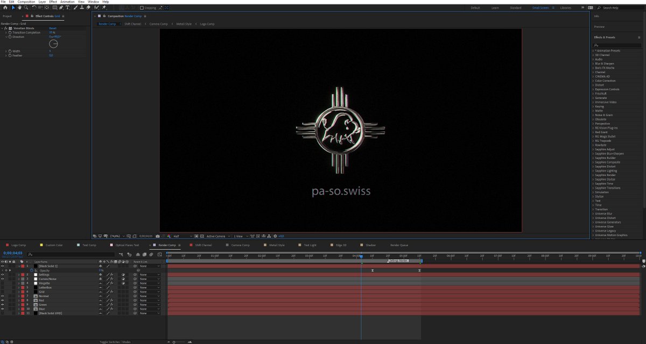The width and height of the screenshot is (646, 344).
Task: Select the Hand tool
Action: pyautogui.click(x=19, y=8)
